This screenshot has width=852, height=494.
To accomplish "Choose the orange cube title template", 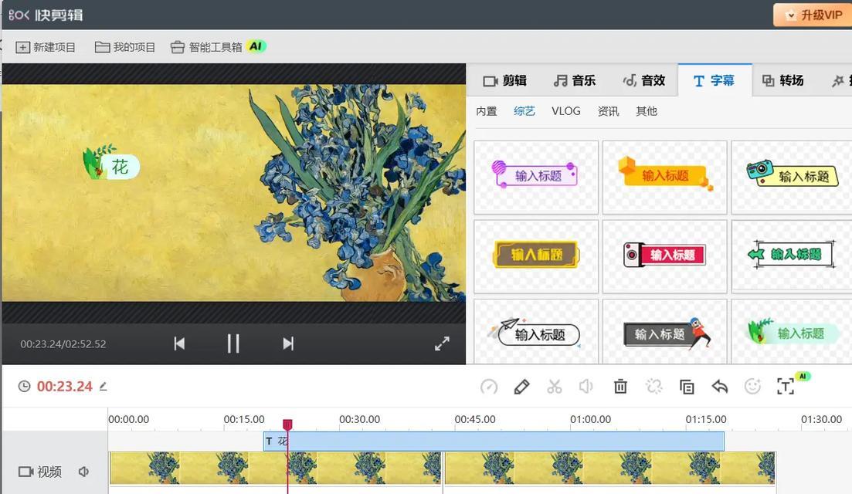I will pyautogui.click(x=664, y=177).
